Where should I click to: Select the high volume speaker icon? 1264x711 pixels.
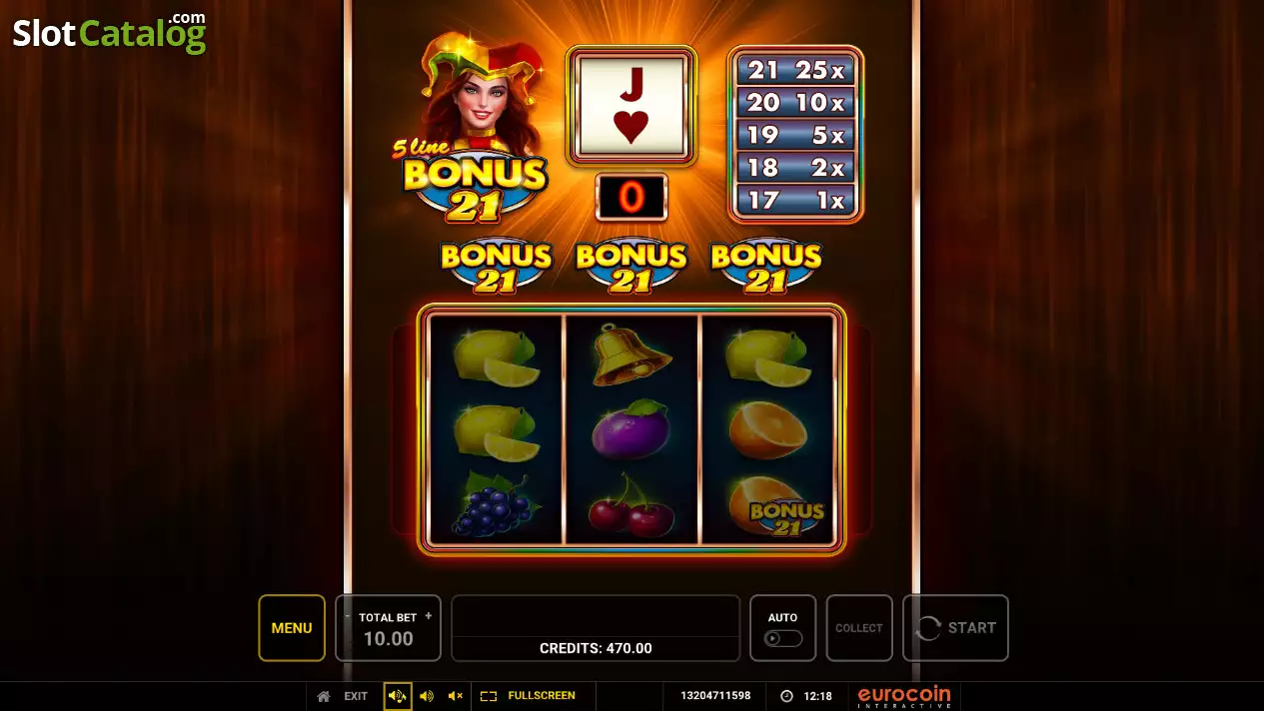(398, 696)
